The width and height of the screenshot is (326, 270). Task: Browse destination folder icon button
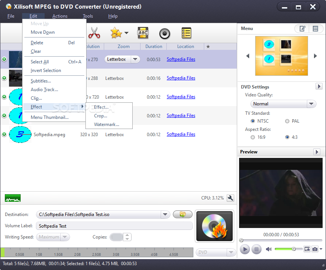click(182, 214)
